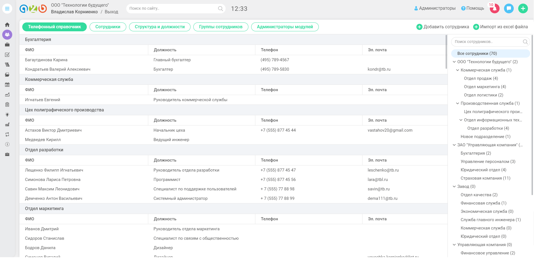Select Отдел маркетинга (4) in tree
The height and width of the screenshot is (258, 536).
coord(485,87)
